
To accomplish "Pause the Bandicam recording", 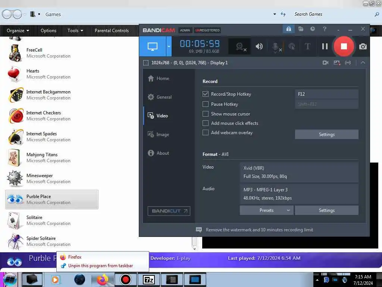I will (325, 46).
